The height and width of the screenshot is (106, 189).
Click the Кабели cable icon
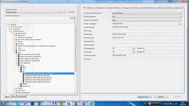point(16,42)
